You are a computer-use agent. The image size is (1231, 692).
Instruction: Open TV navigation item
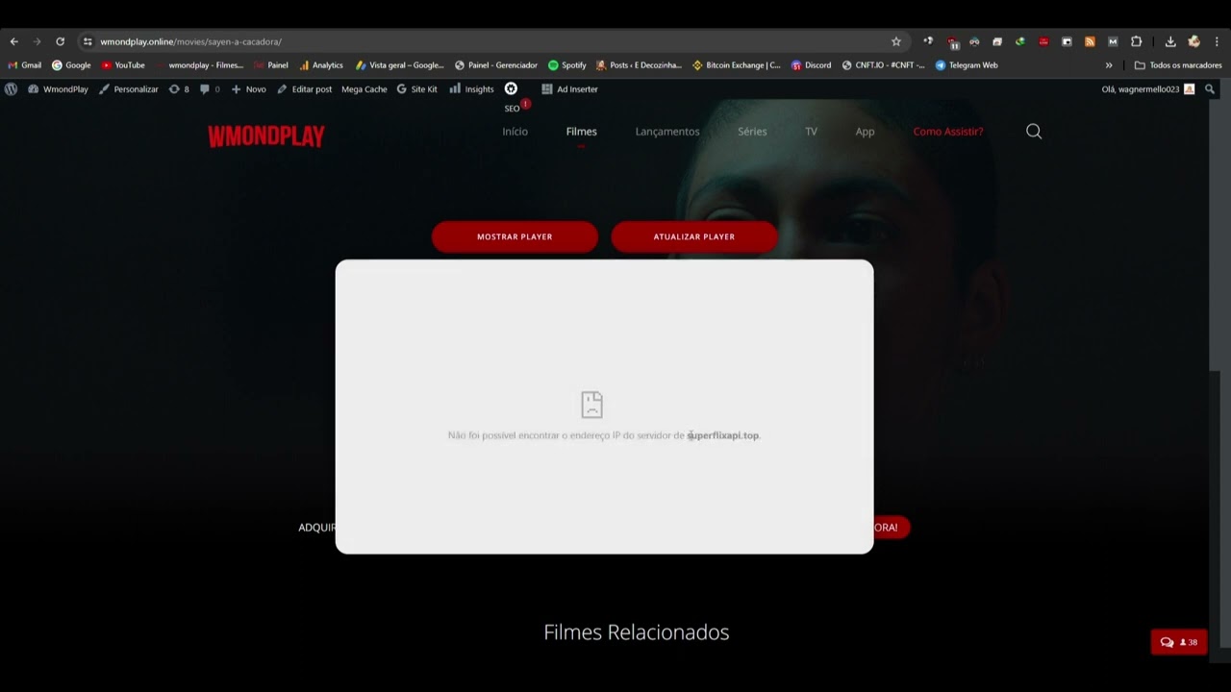point(811,132)
